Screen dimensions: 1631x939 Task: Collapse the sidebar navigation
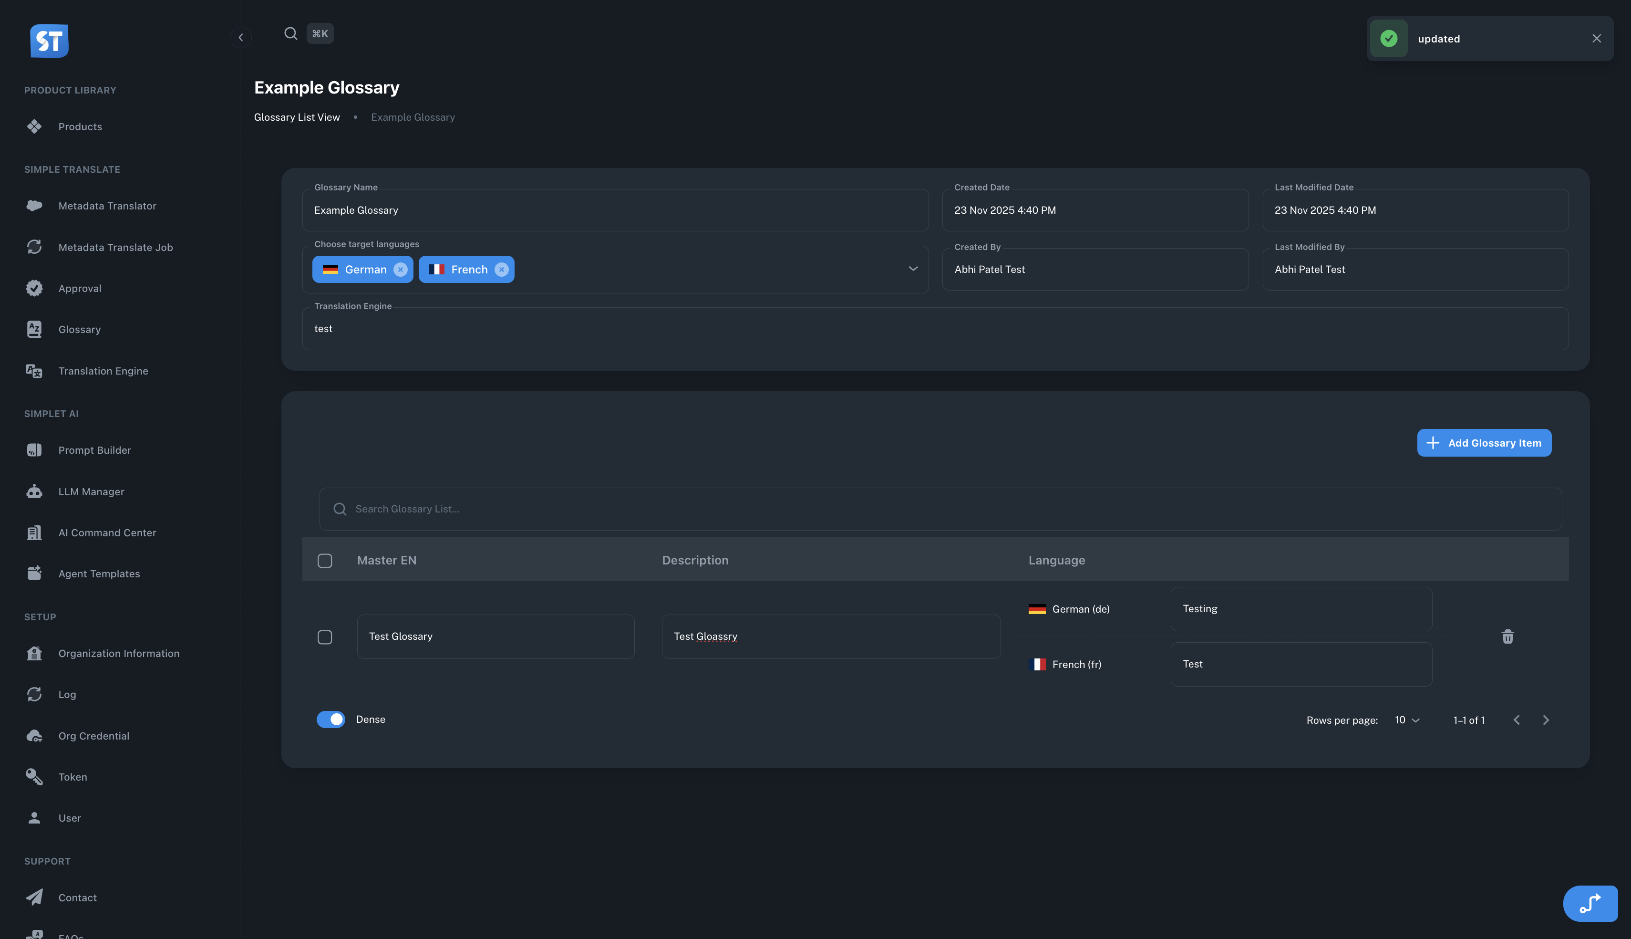(x=240, y=37)
